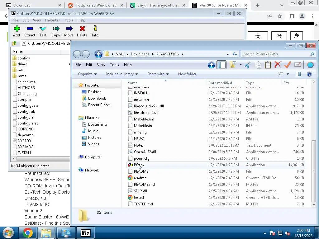Click the 7-Zip Delete button

coord(82,31)
